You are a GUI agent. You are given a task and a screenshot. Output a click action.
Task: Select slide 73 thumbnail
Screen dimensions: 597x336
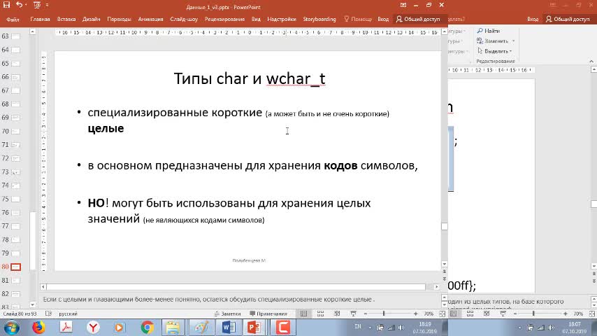click(x=15, y=172)
